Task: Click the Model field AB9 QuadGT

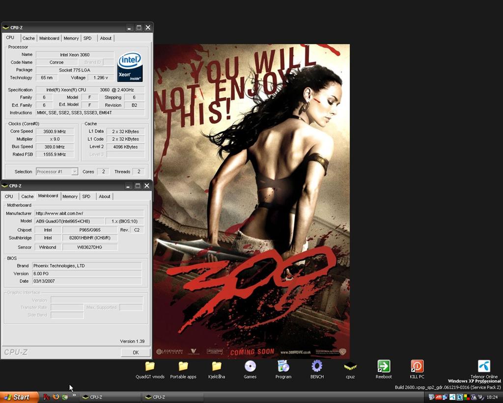Action: click(x=70, y=221)
